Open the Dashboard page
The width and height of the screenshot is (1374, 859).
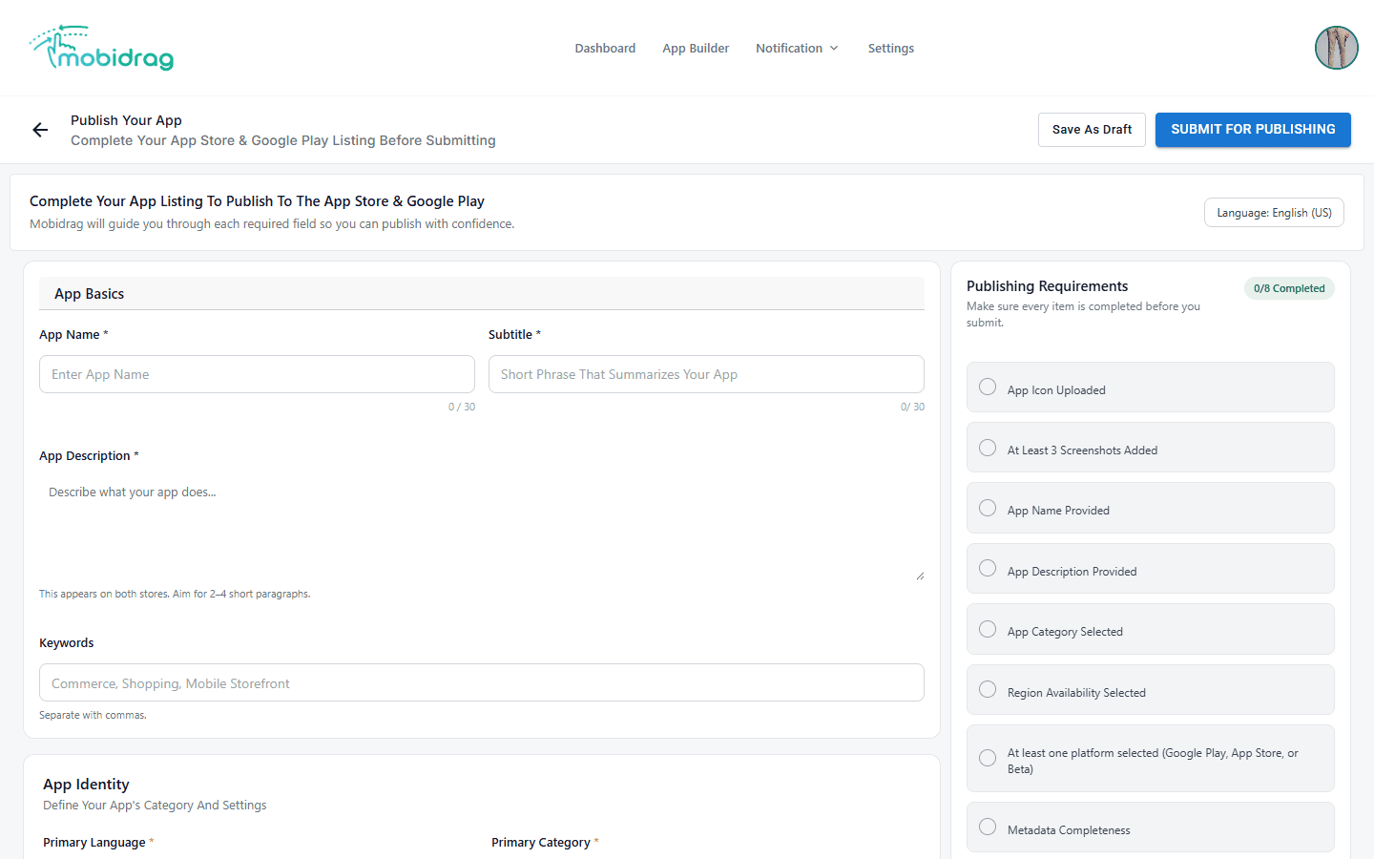605,49
